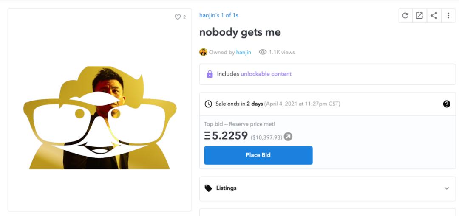
Task: Expand the Listings section chevron
Action: pyautogui.click(x=447, y=188)
